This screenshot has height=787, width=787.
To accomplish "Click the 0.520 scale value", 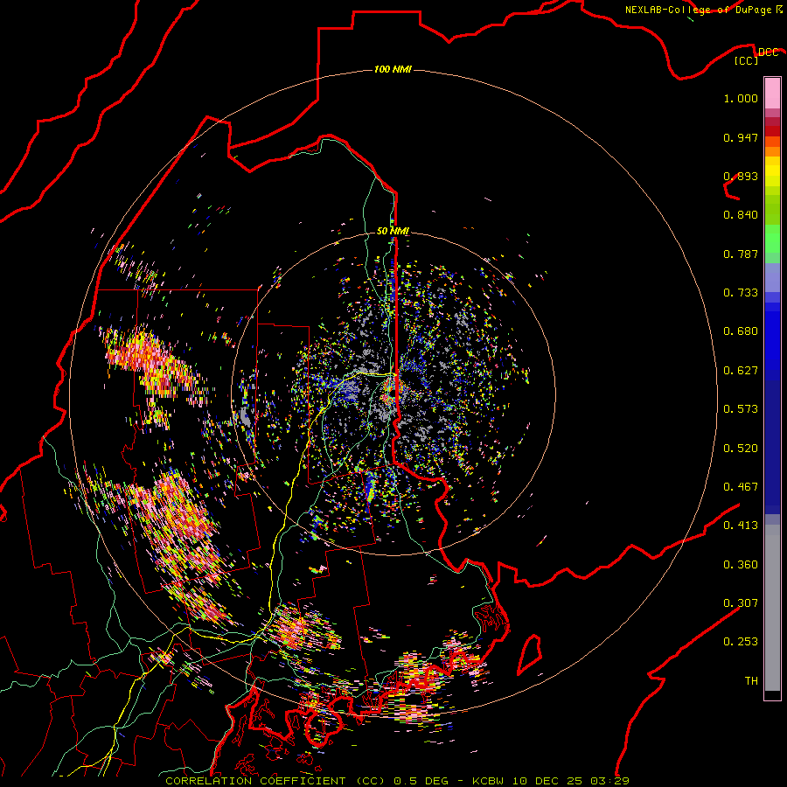I will 741,449.
